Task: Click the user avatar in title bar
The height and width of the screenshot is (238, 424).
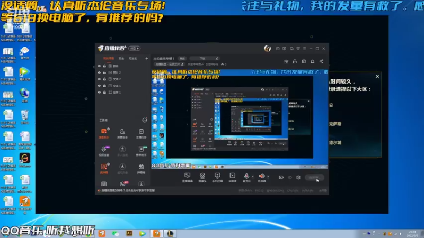Action: tap(267, 48)
